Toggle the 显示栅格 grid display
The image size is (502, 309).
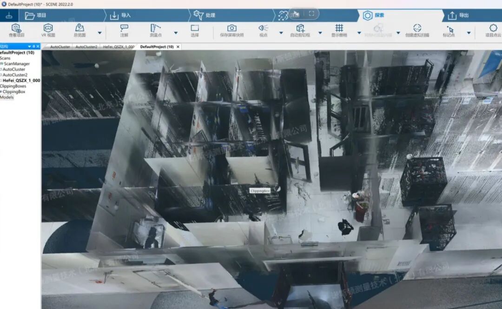(x=339, y=31)
